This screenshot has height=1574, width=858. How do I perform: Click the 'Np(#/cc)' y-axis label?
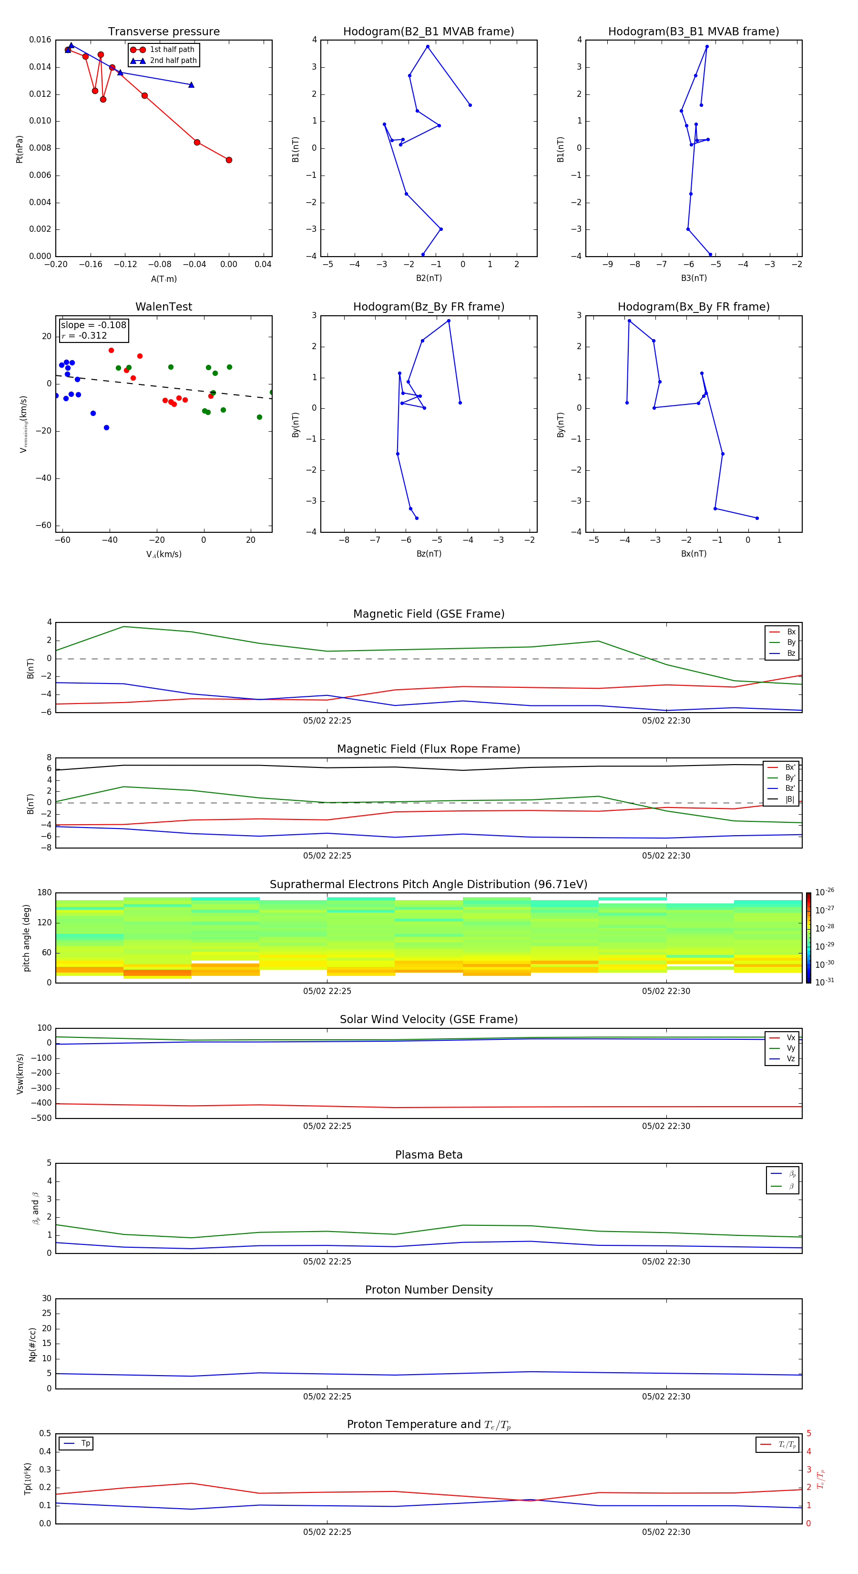coord(32,1344)
